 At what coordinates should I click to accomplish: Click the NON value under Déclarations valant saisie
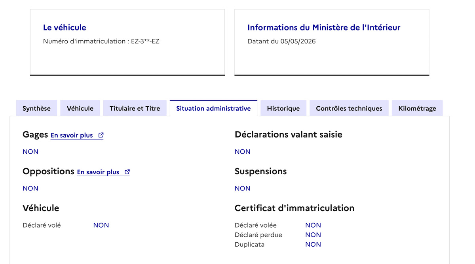coord(243,152)
